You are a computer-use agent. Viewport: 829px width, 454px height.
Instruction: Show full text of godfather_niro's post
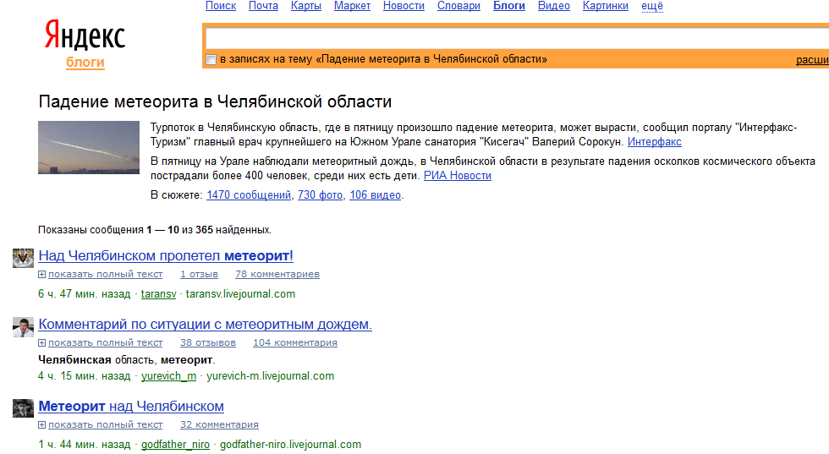(105, 424)
